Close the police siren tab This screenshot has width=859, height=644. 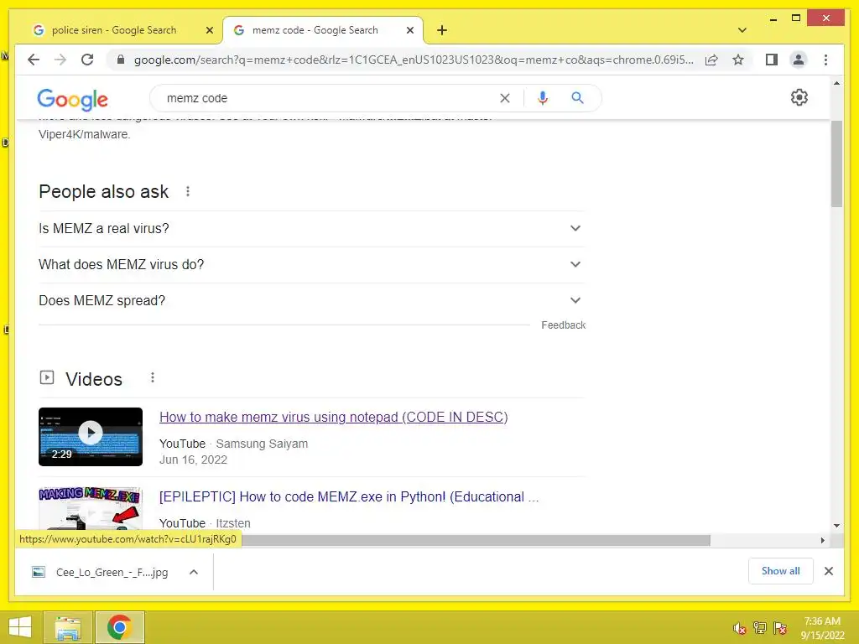pyautogui.click(x=209, y=31)
